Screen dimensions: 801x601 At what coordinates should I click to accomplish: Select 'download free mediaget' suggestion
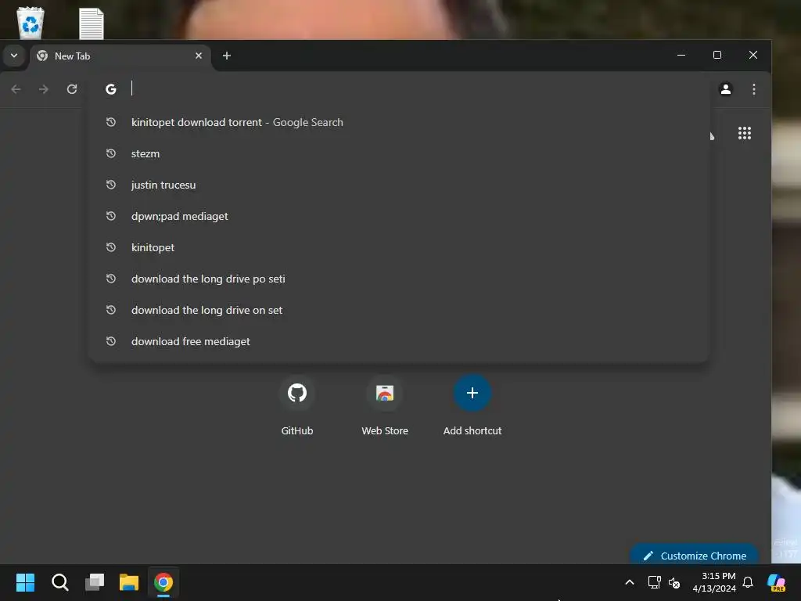point(398,341)
